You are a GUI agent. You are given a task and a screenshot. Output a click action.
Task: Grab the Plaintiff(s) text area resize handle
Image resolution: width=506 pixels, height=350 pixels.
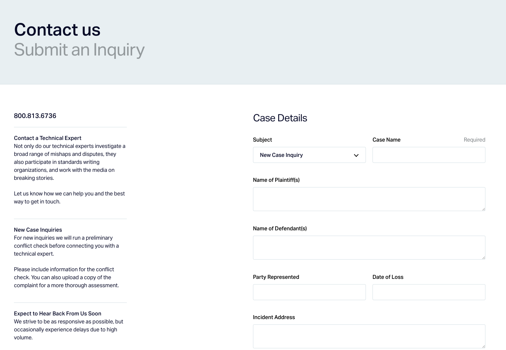(483, 209)
